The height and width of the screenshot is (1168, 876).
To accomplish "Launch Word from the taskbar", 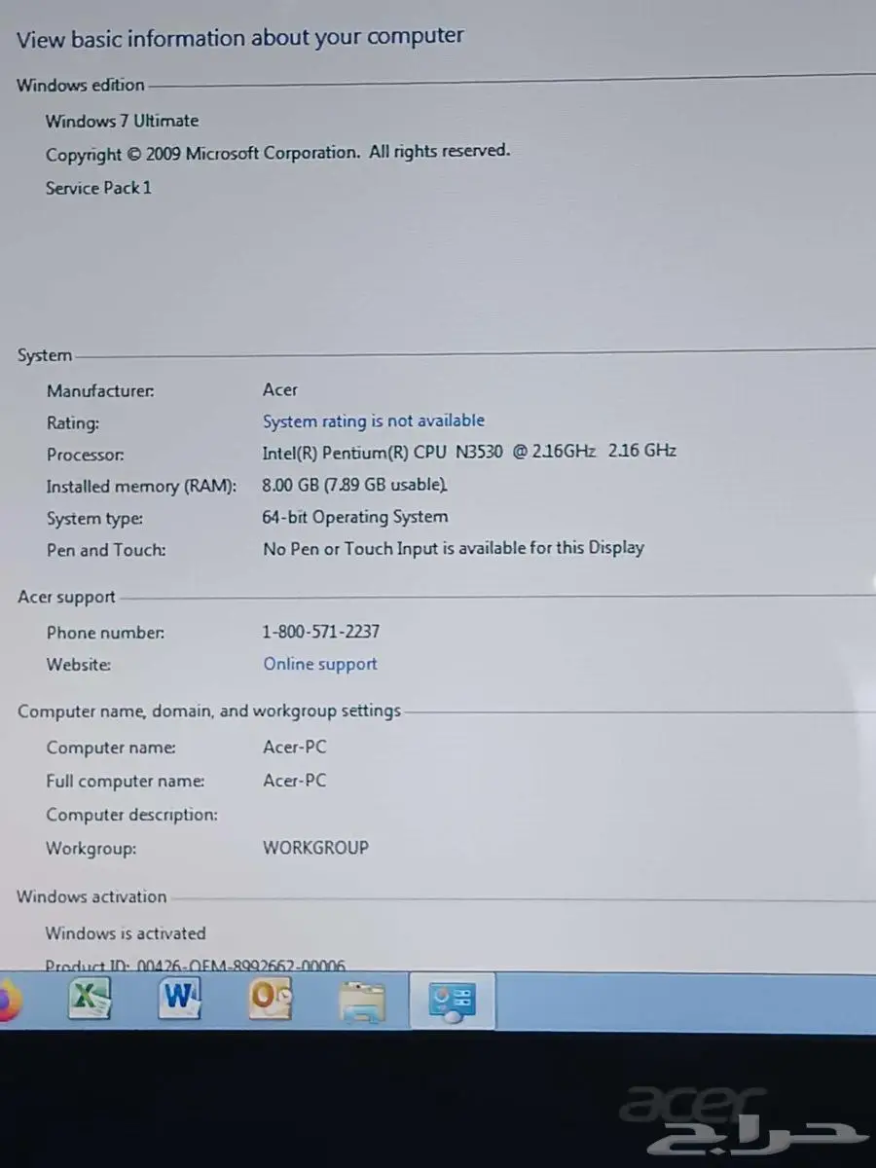I will click(x=179, y=998).
